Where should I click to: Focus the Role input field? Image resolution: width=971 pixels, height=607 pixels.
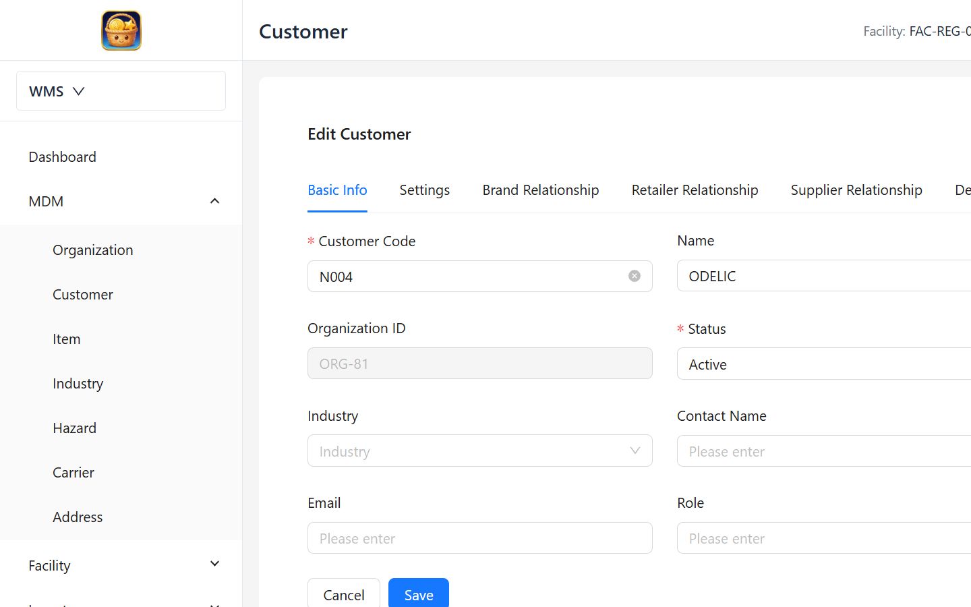tap(824, 538)
